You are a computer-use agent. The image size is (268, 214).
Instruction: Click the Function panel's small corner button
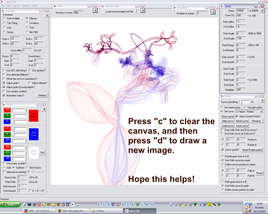pyautogui.click(x=47, y=16)
